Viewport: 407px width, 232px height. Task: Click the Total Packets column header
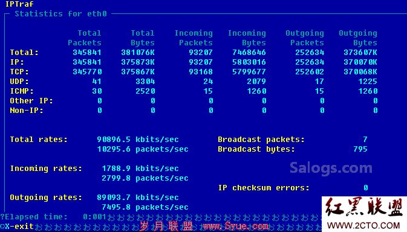85,38
